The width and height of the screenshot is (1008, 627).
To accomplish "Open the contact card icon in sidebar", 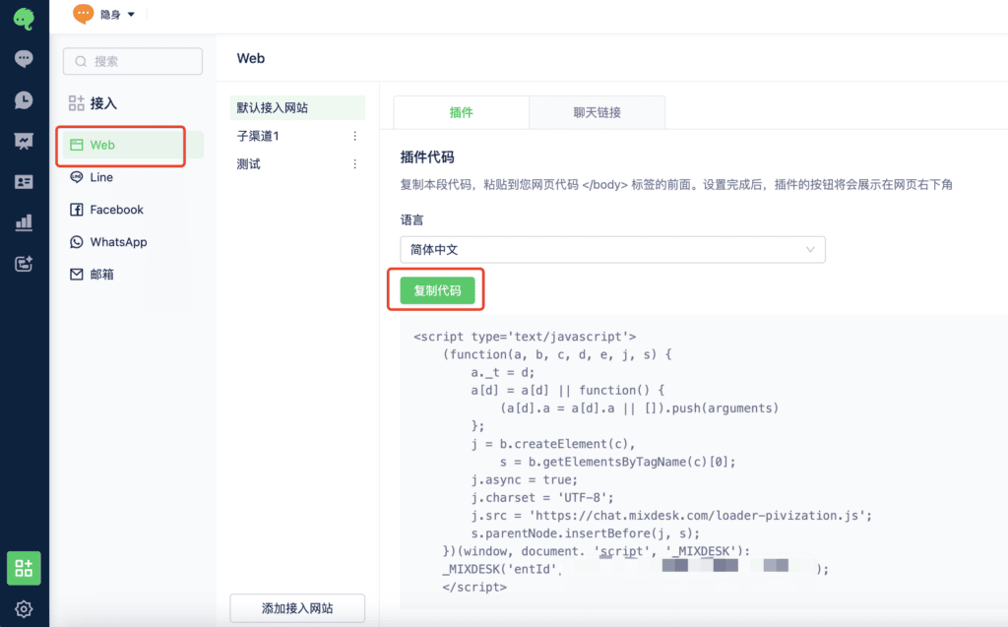I will click(24, 182).
